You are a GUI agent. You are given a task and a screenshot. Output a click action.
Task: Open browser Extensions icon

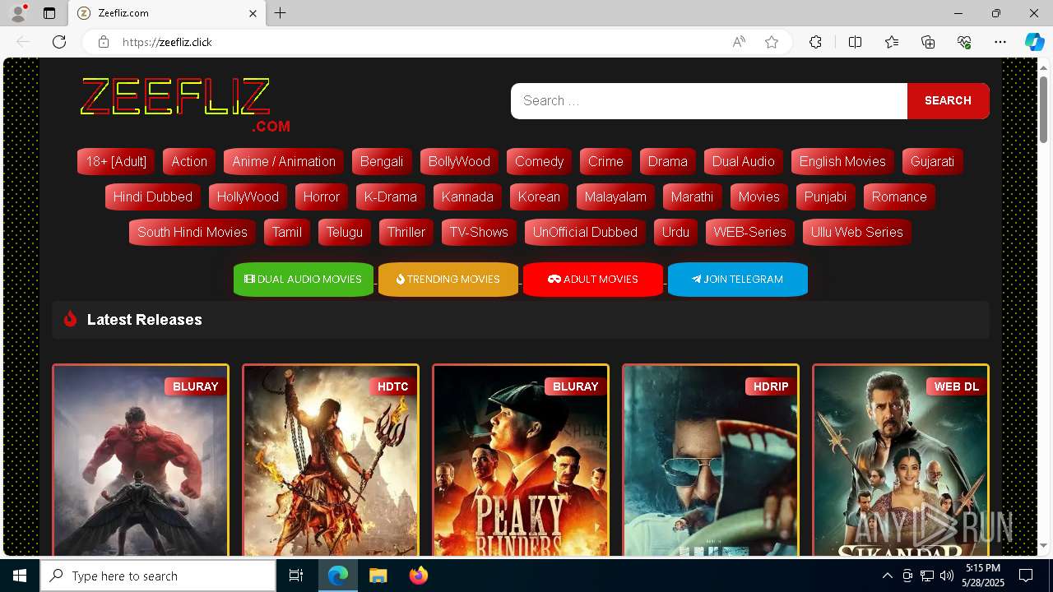pyautogui.click(x=815, y=42)
